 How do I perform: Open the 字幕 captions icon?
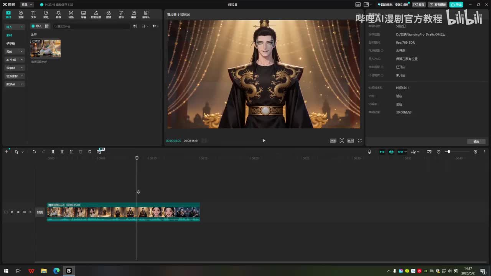[x=84, y=15]
